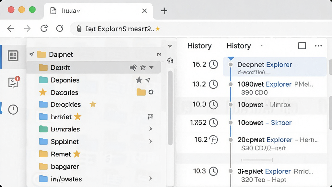Click the folder tree scrollbar
332x187 pixels.
coord(170,108)
